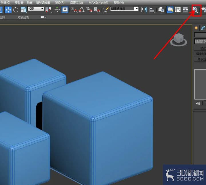The height and width of the screenshot is (185, 206).
Task: Click inside the modifier stack list box
Action: point(200,84)
